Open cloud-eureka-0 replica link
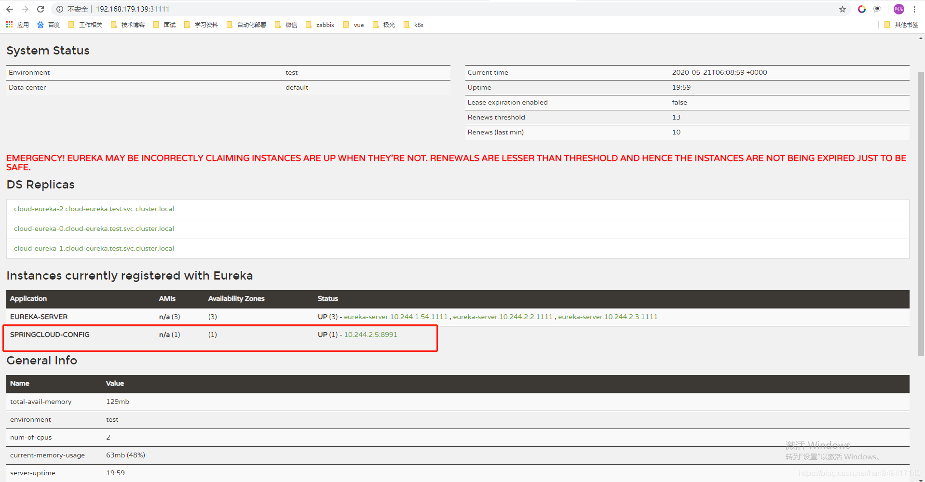The height and width of the screenshot is (482, 925). pos(94,228)
